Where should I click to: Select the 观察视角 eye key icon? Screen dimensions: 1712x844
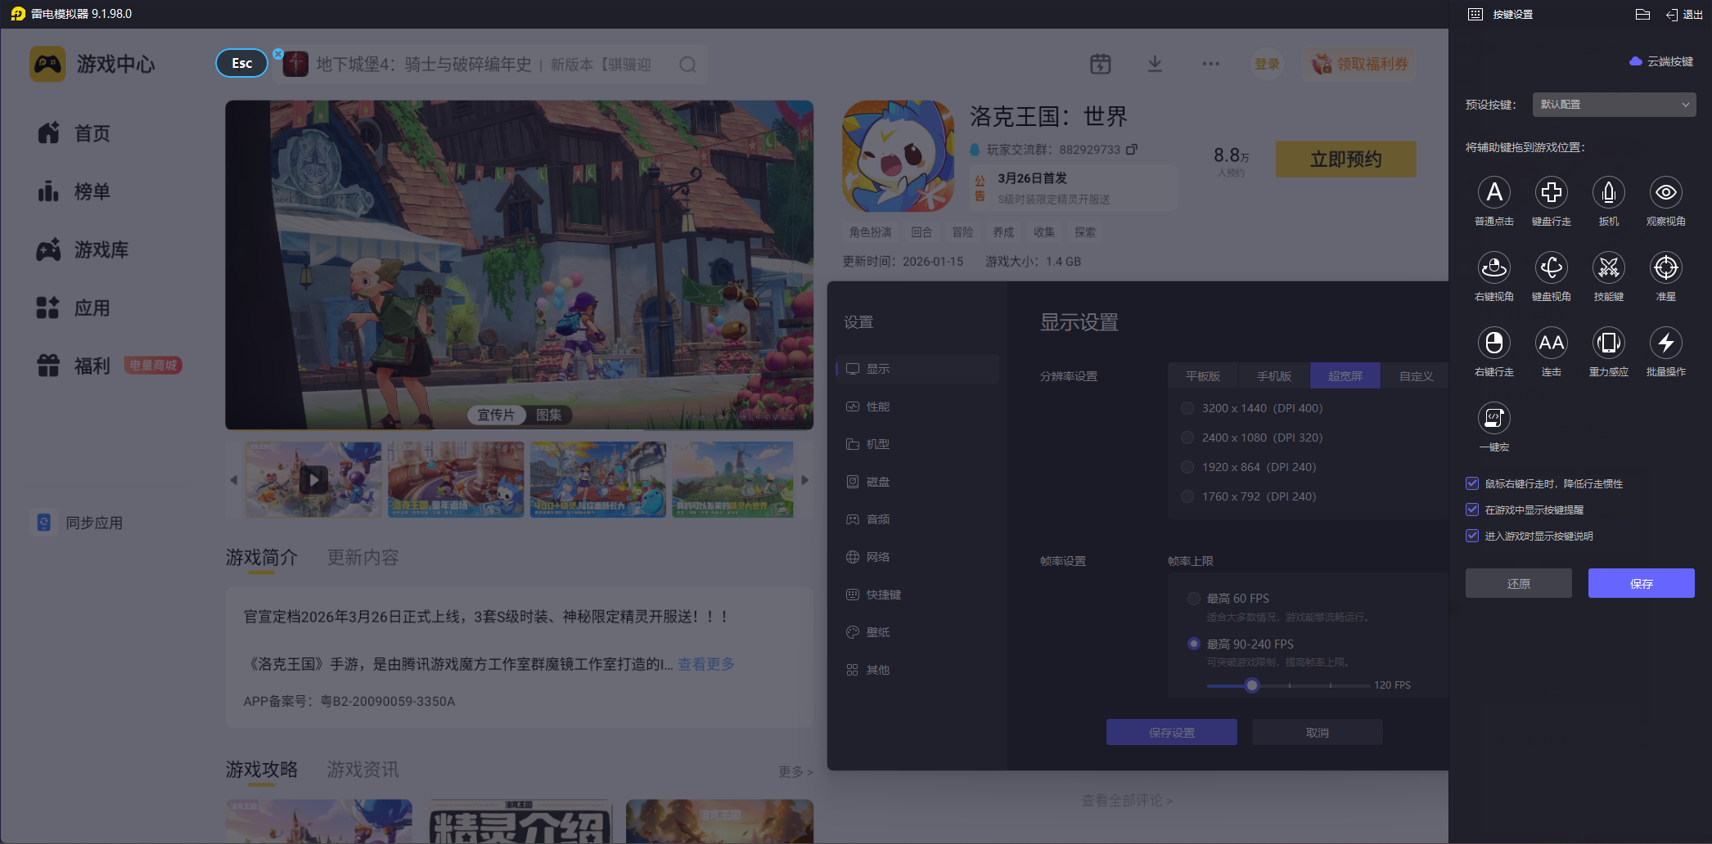pos(1665,193)
